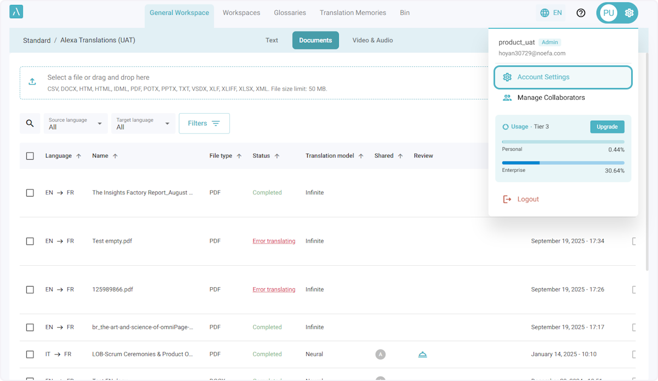The height and width of the screenshot is (381, 658).
Task: Tick the select-all header checkbox
Action: 30,156
